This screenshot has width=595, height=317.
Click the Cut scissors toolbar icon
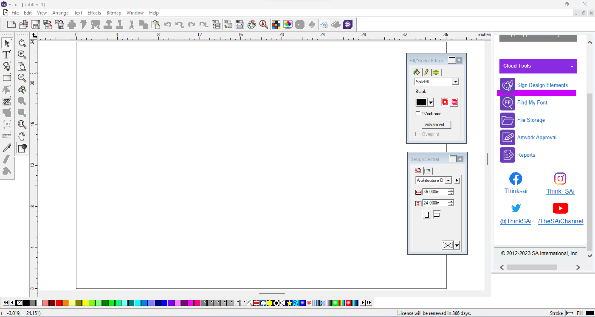pos(132,25)
